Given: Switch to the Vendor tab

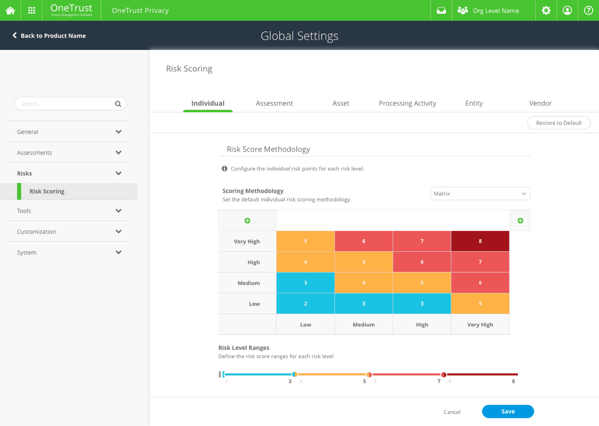Looking at the screenshot, I should pyautogui.click(x=540, y=103).
